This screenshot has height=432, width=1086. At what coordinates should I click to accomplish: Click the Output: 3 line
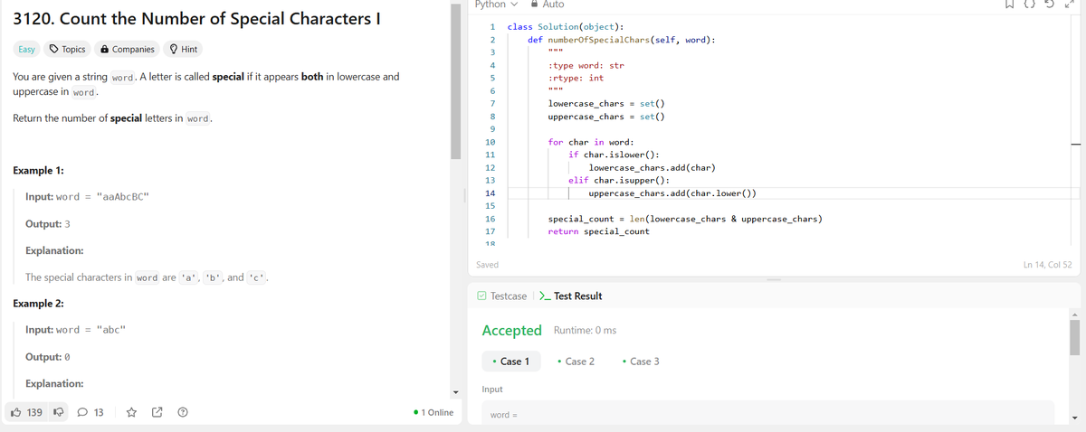pyautogui.click(x=48, y=224)
